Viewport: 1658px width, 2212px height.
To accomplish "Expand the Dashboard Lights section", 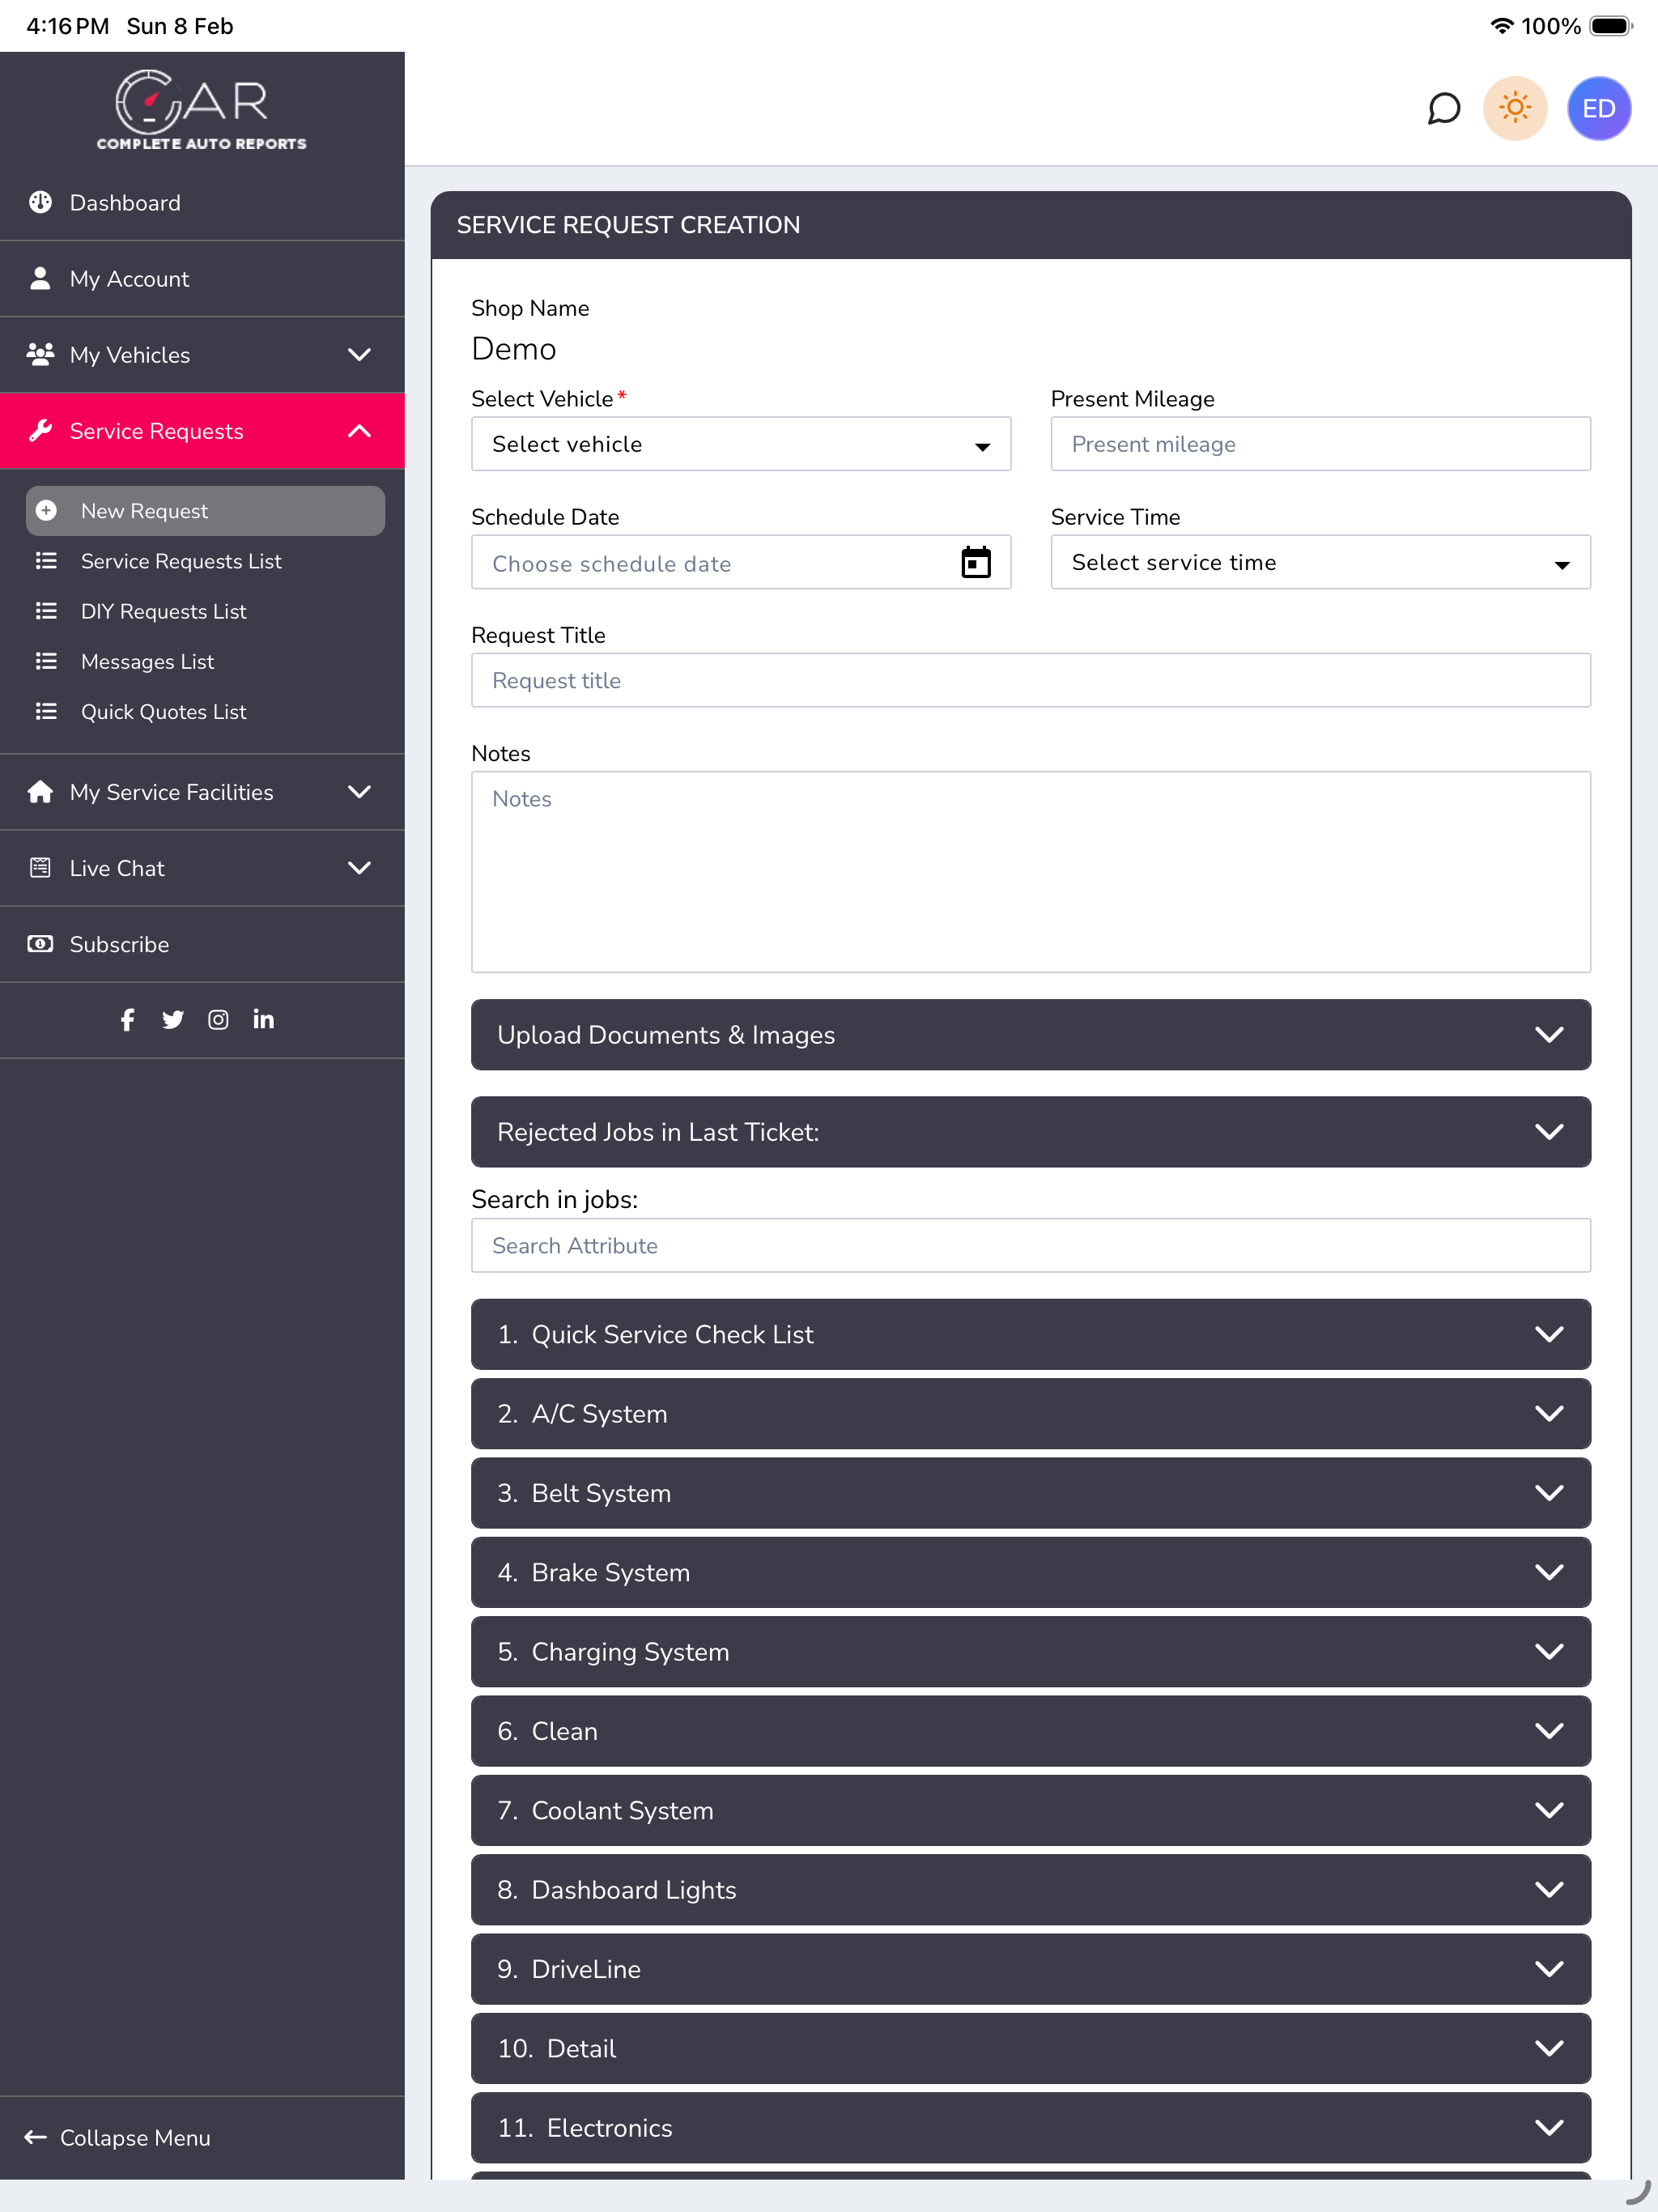I will point(1031,1889).
